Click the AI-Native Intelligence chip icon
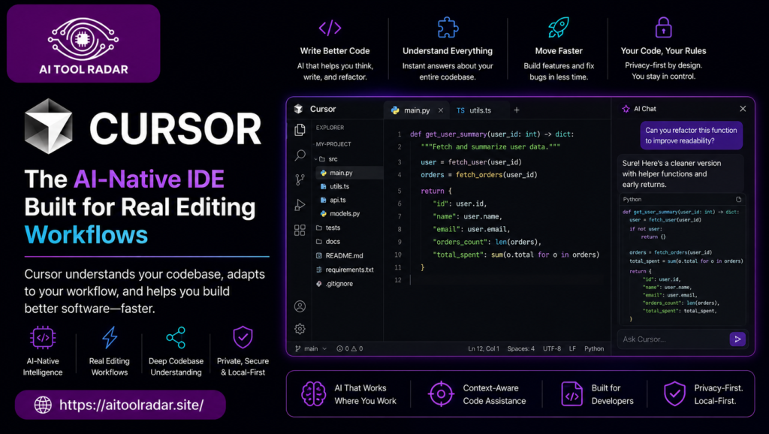This screenshot has width=769, height=434. pos(43,338)
